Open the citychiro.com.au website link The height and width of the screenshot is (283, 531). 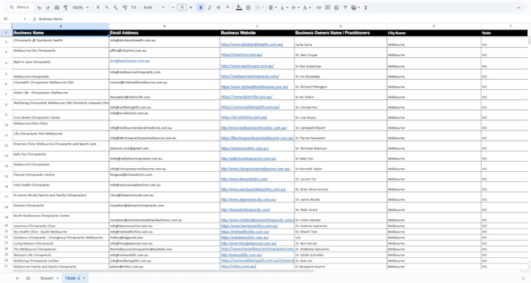tap(241, 55)
